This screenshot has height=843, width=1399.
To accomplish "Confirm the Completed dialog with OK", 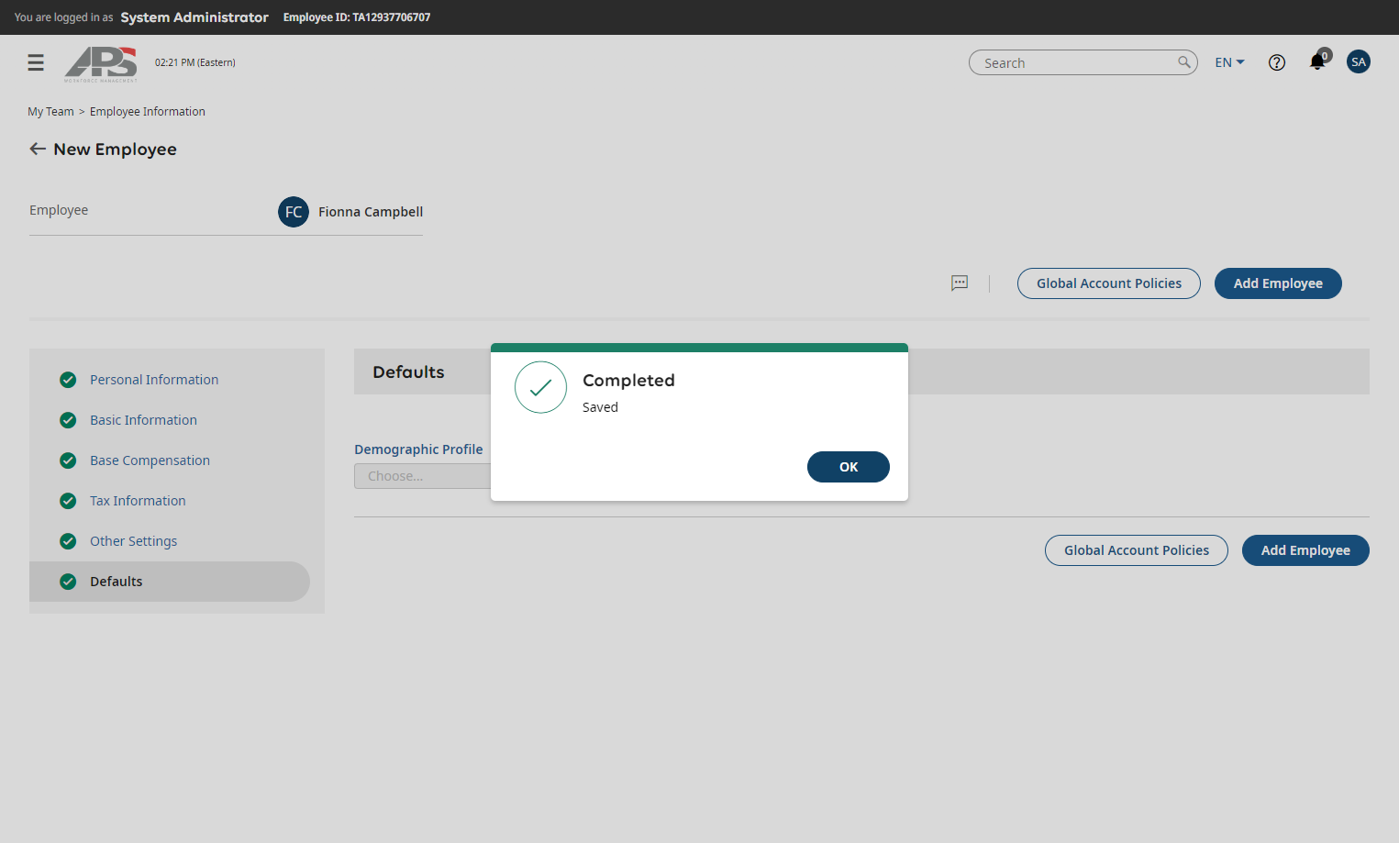I will (x=849, y=467).
